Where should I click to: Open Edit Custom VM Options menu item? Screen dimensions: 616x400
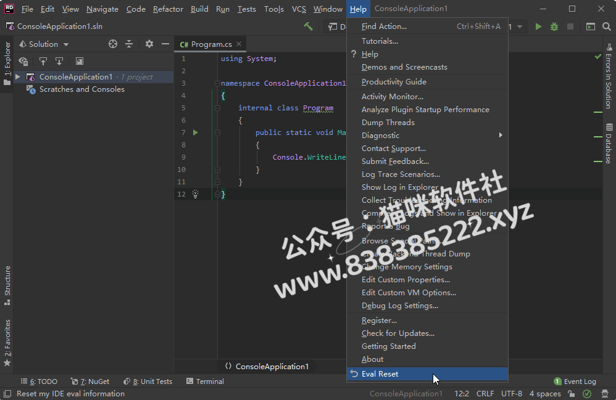pyautogui.click(x=427, y=293)
